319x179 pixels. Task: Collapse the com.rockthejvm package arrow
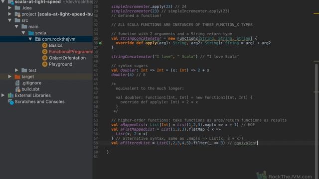30,39
